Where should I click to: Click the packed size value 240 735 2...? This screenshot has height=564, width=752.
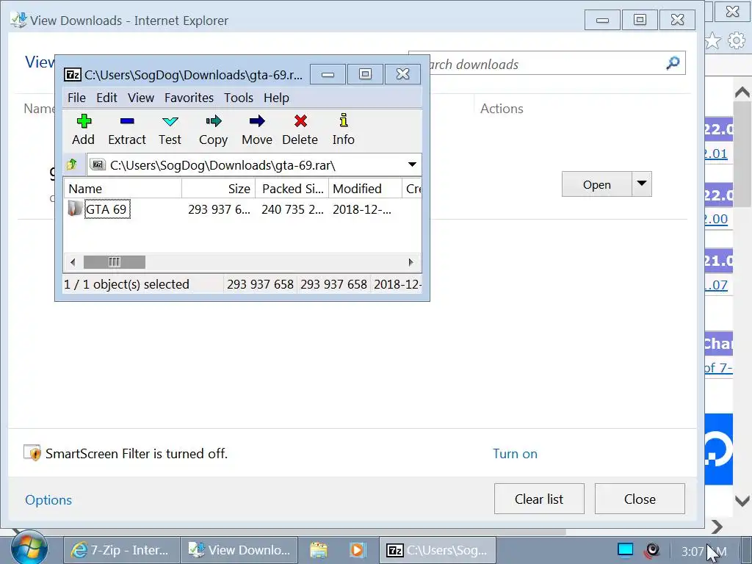pyautogui.click(x=292, y=209)
